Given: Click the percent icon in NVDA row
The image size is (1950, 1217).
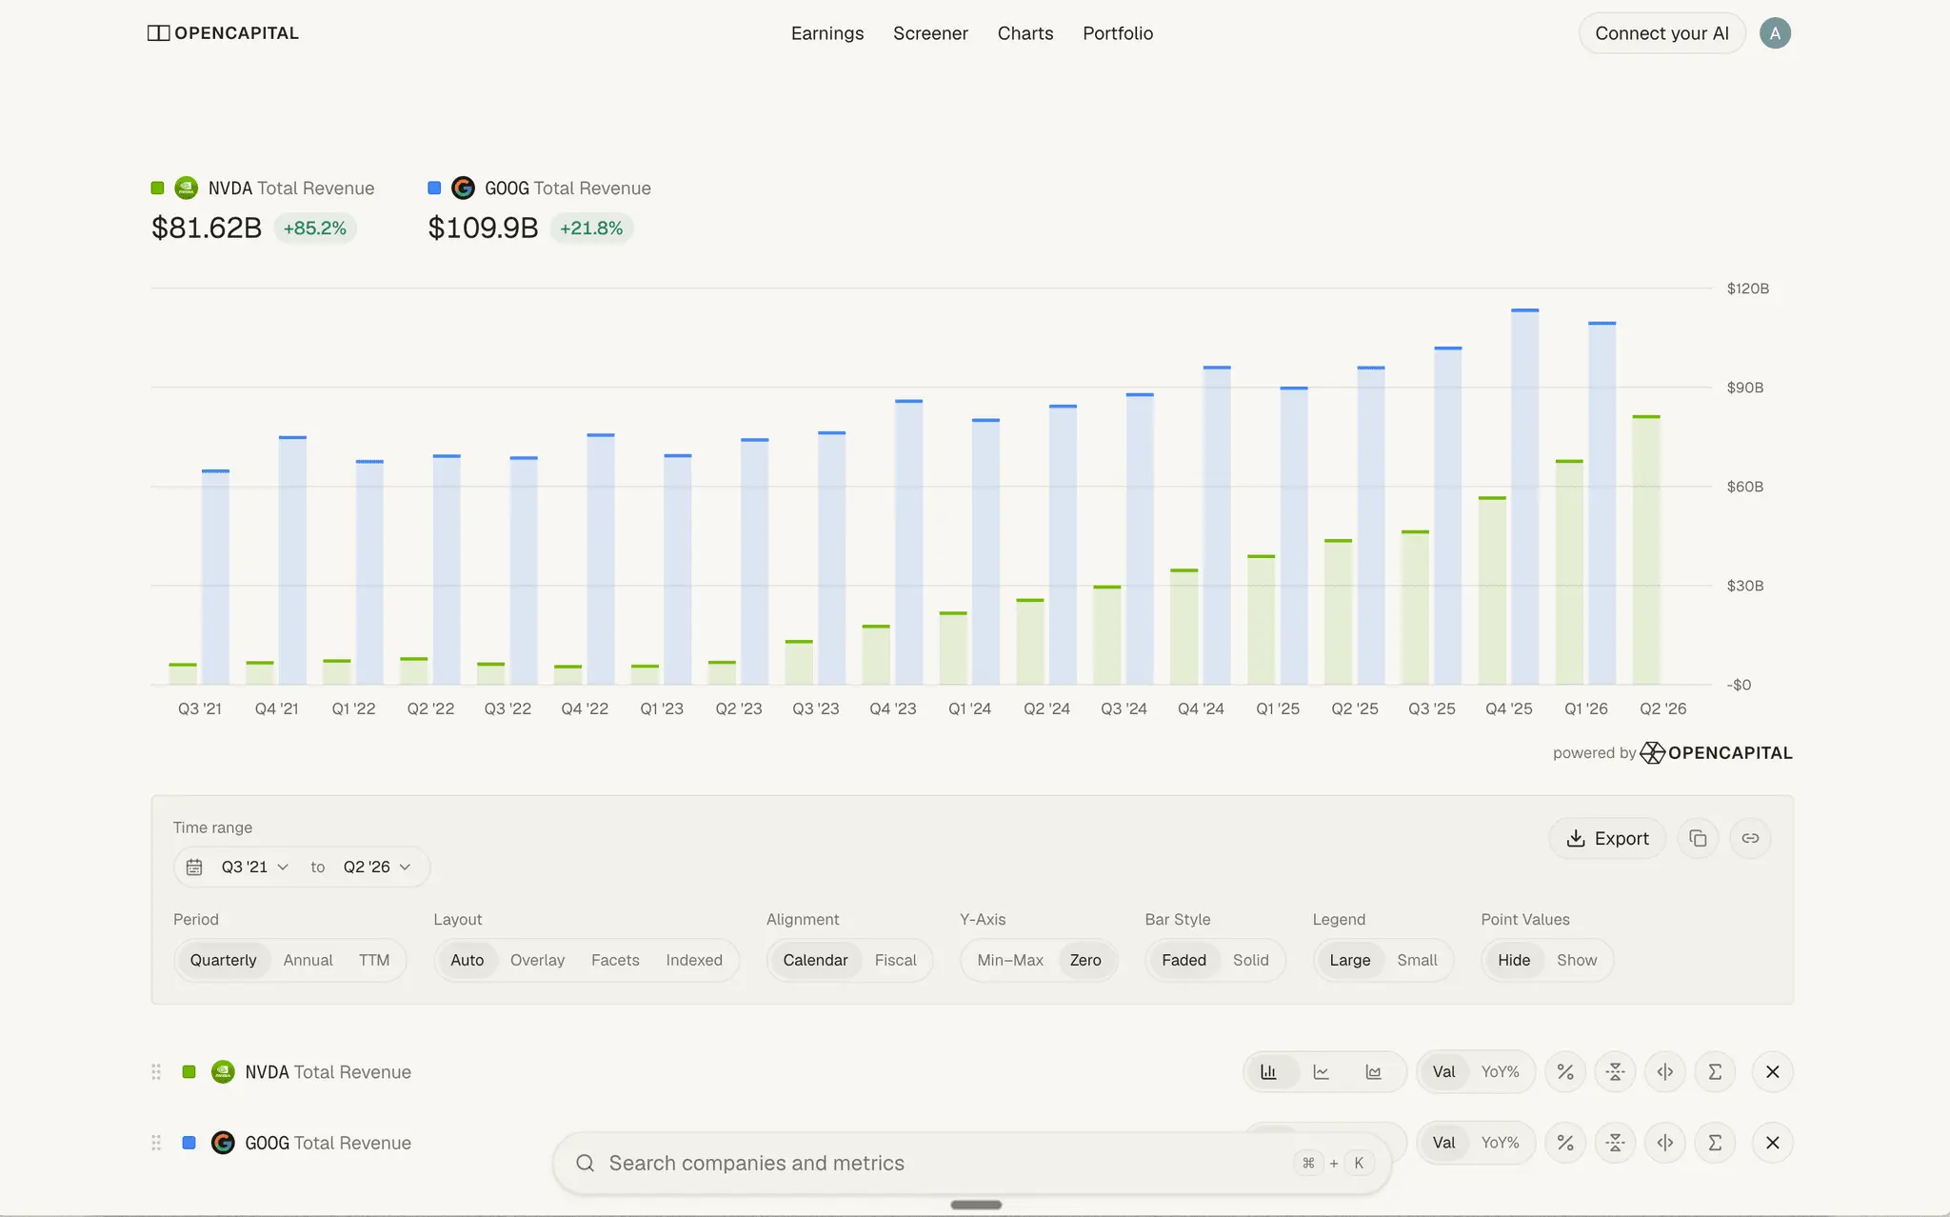Looking at the screenshot, I should [1565, 1071].
